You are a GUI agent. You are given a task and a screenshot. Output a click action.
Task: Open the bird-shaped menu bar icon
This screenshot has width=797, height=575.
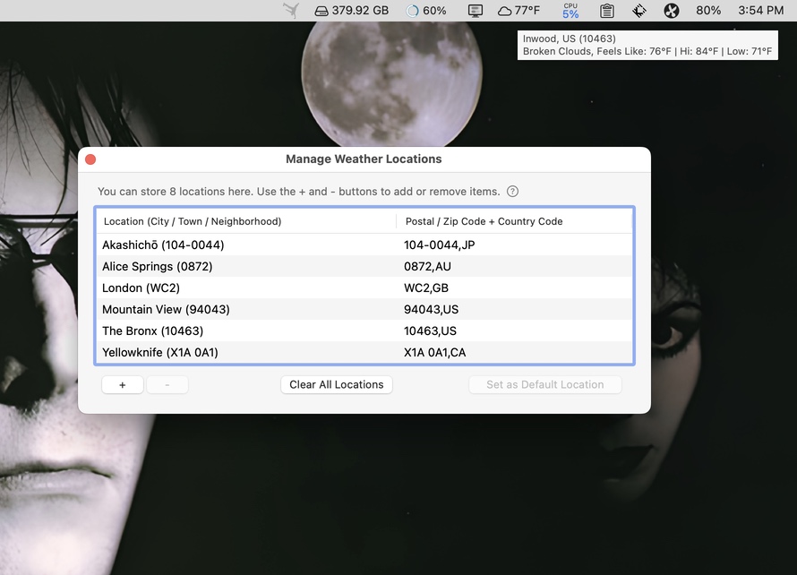point(291,10)
